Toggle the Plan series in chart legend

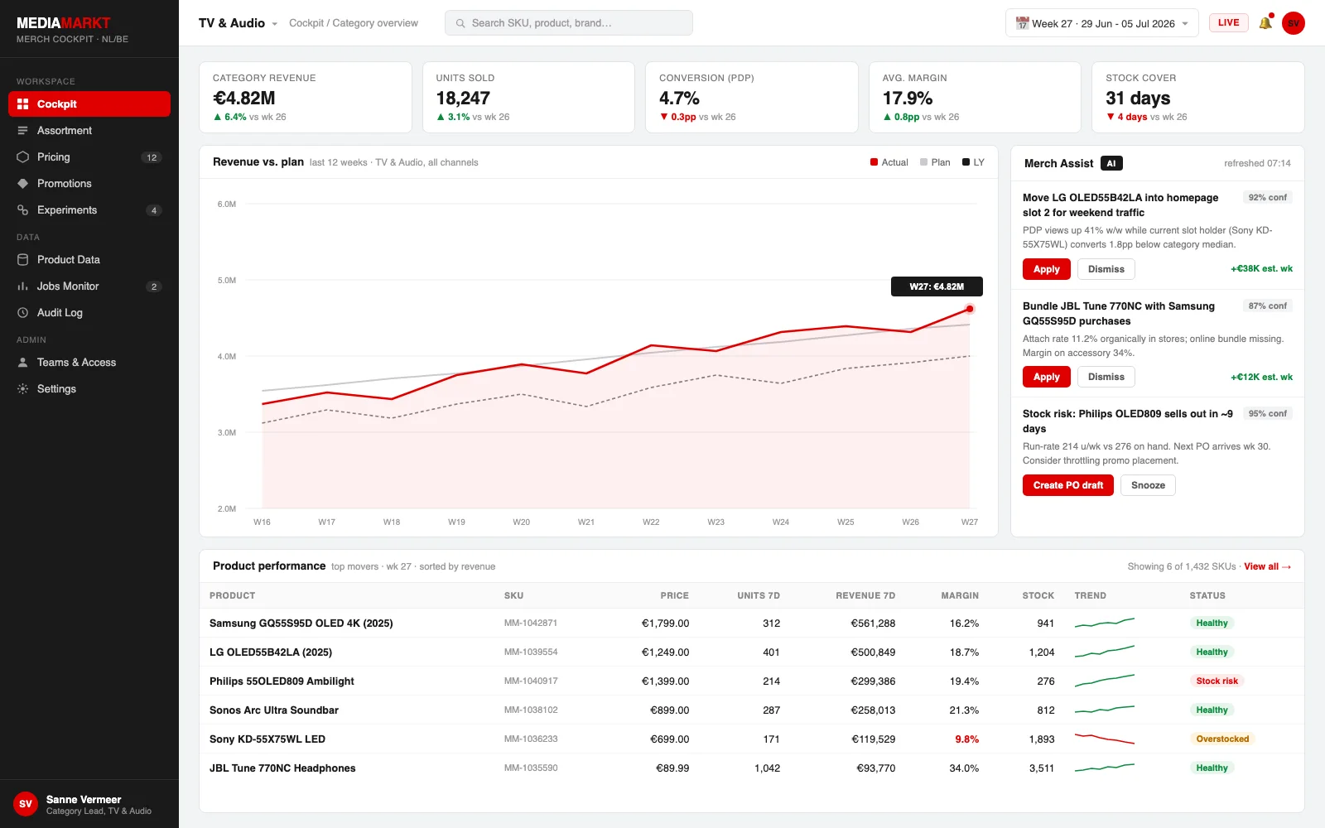[x=935, y=162]
